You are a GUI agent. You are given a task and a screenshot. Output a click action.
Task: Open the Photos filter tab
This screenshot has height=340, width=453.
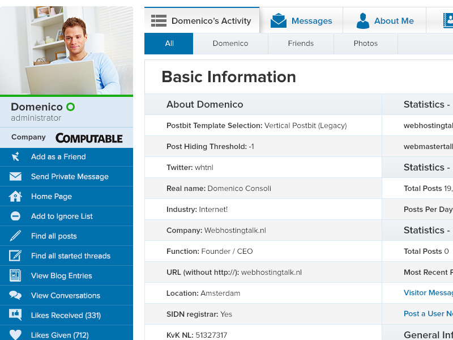(365, 43)
